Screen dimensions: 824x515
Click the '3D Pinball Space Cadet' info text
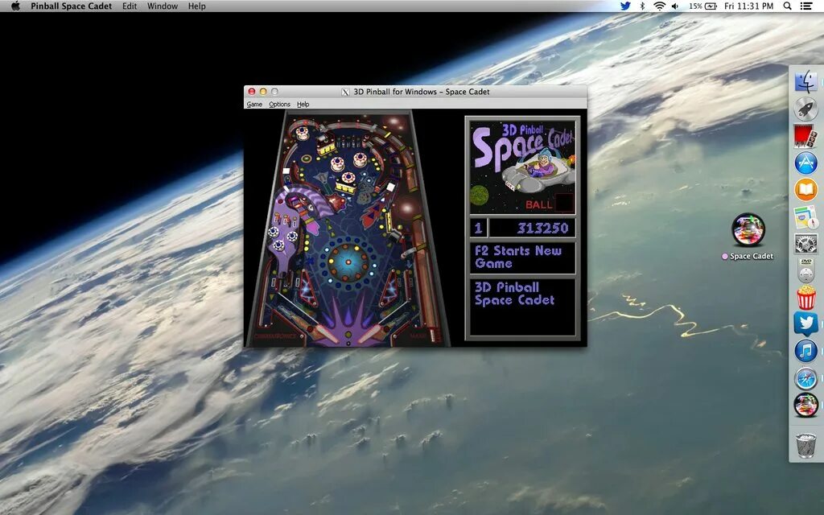coord(514,294)
